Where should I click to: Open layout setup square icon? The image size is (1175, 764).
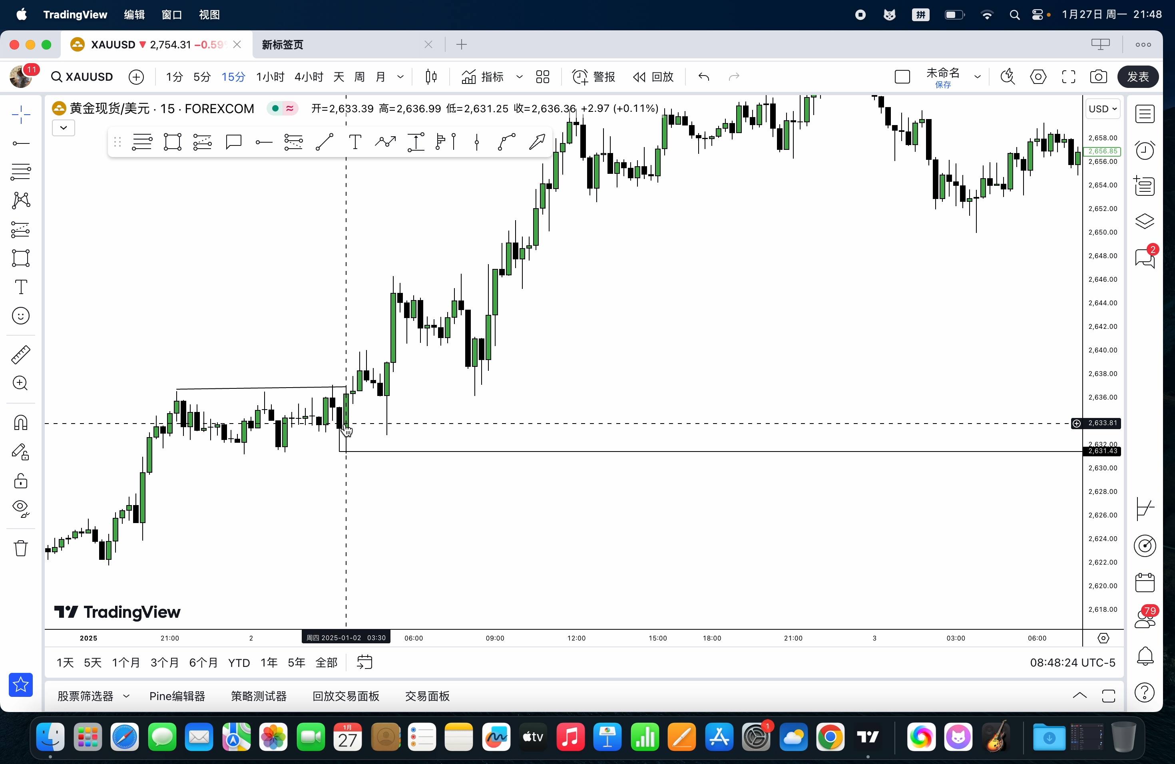(x=902, y=76)
